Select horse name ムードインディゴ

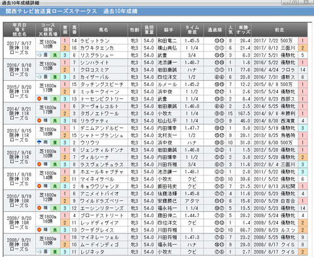99,245
